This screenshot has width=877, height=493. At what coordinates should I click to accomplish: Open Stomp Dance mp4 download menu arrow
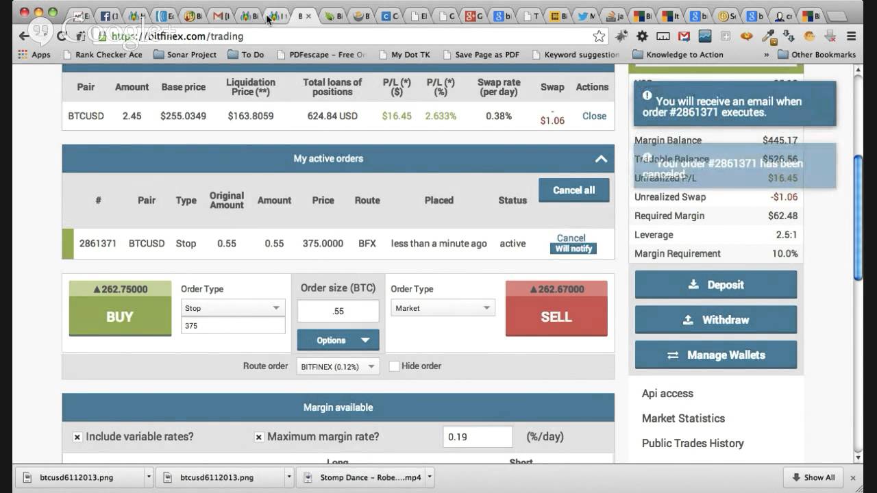[430, 477]
